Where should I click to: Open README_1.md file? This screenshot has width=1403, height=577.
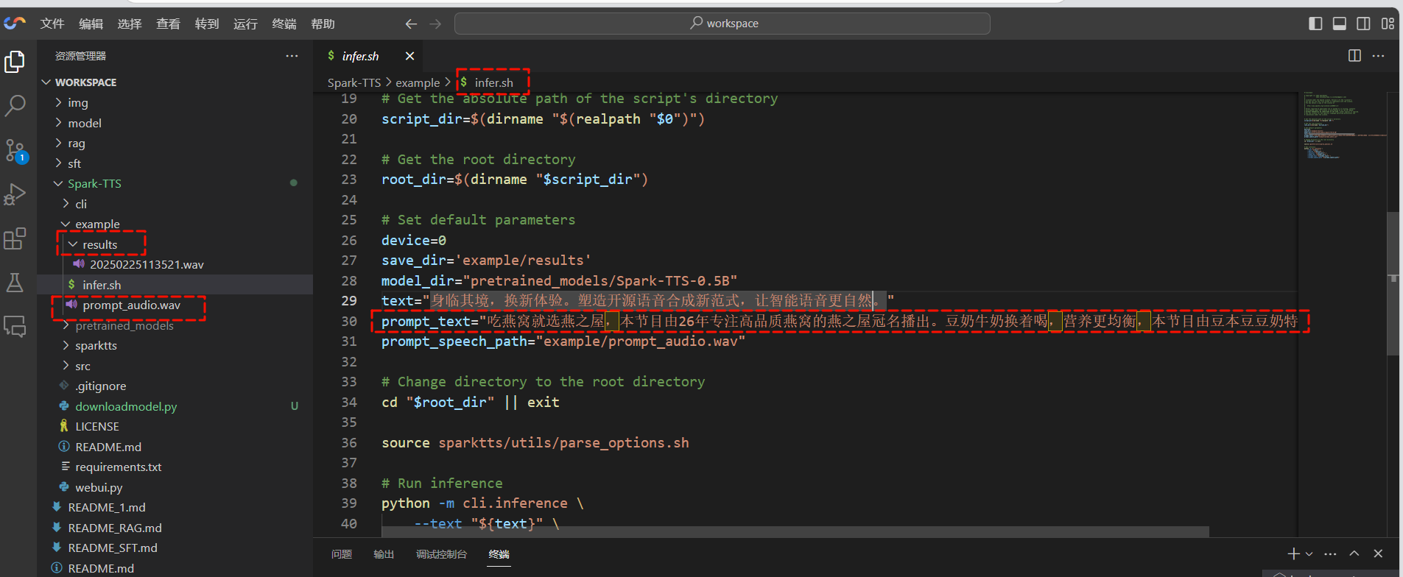pyautogui.click(x=175, y=507)
